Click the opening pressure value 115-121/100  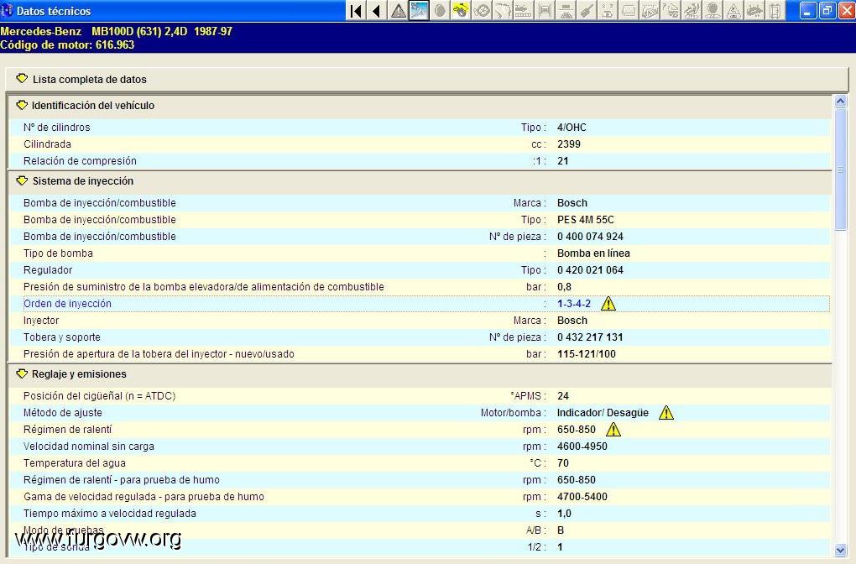(587, 354)
